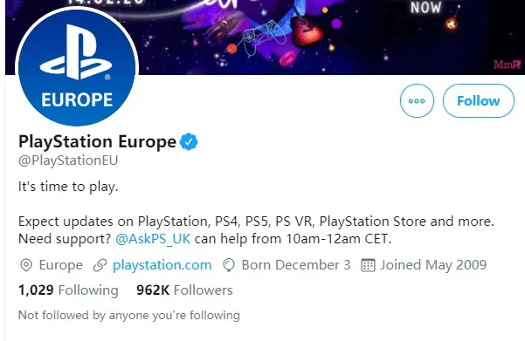Click the profile header banner image

[x=265, y=38]
